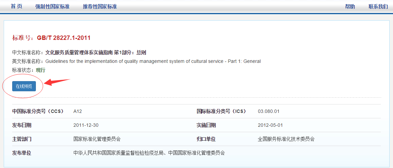Click the 国际标准分类号（ICS） label
This screenshot has height=168, width=393.
221,111
